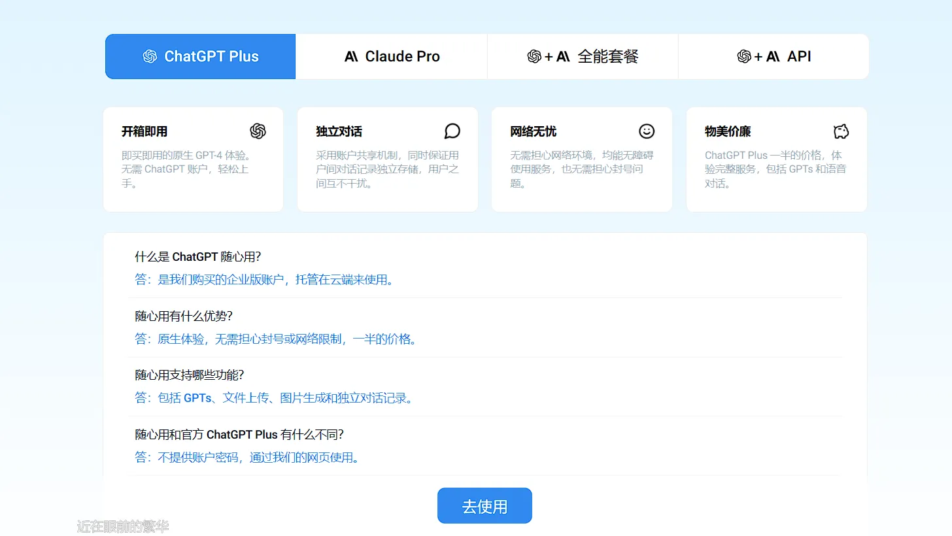Click the chat bubble icon on 独立对话 card
This screenshot has height=536, width=952.
452,131
